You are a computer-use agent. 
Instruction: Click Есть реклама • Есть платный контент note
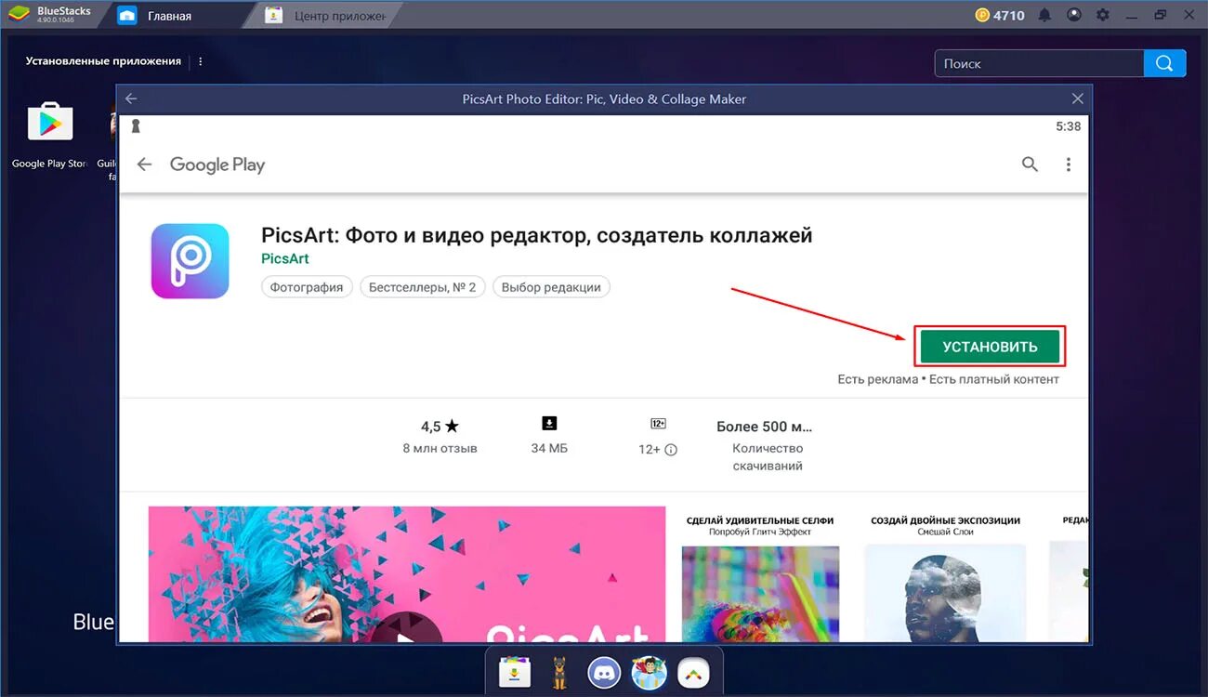tap(948, 379)
